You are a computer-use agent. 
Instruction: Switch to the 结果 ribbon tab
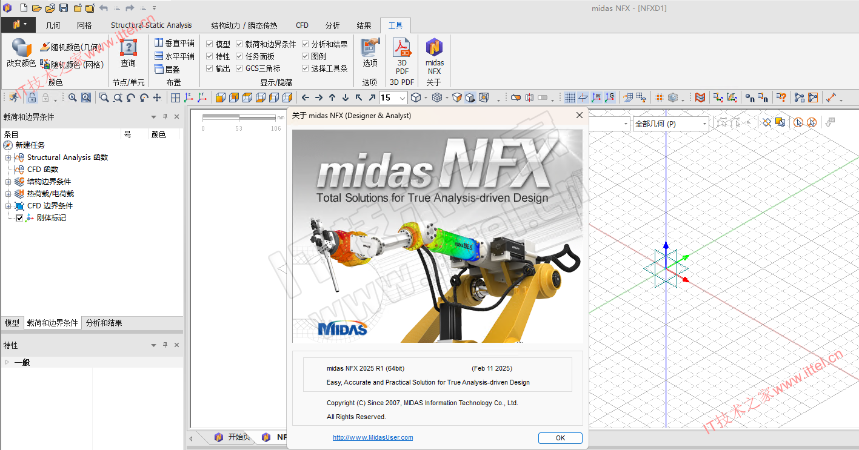coord(364,25)
